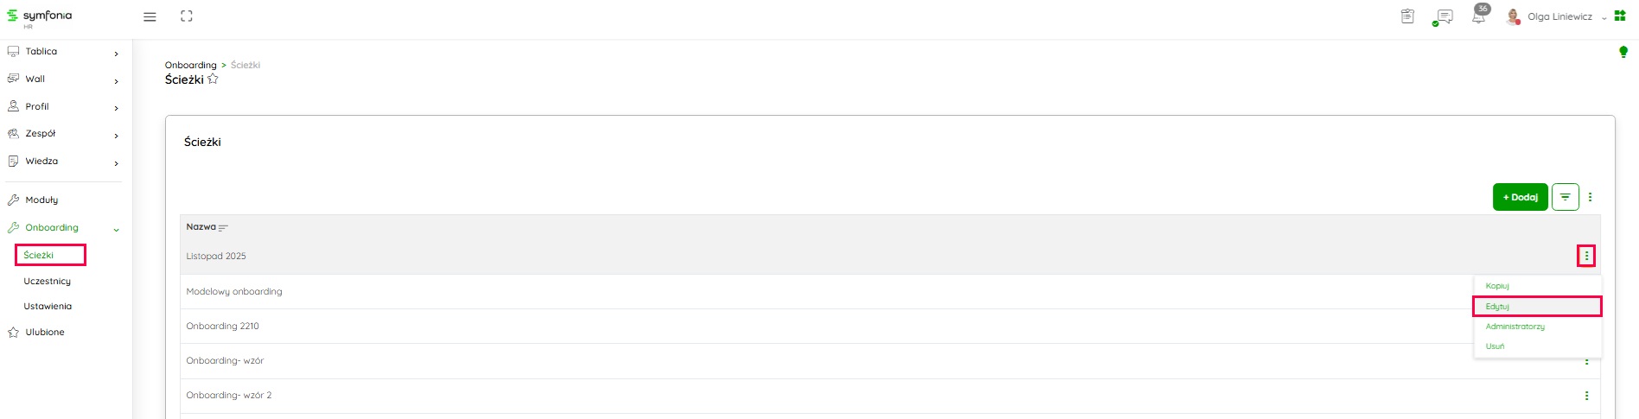Click the green lightbulb hint icon

[x=1623, y=53]
